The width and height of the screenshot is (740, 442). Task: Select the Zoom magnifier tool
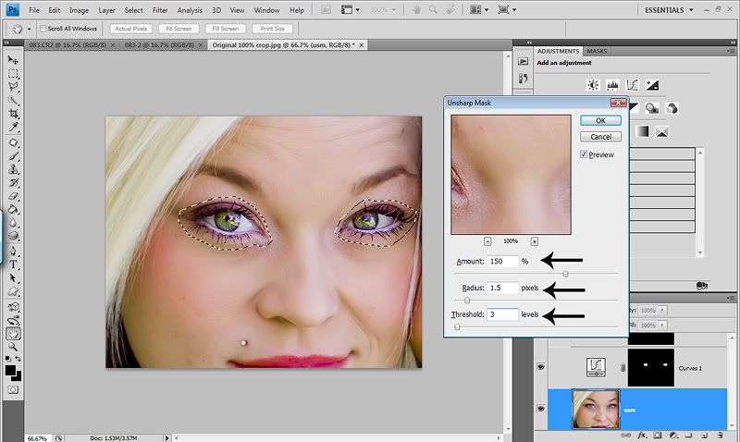(14, 346)
